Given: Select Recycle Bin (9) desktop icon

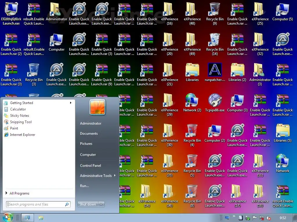Looking at the screenshot, I should pyautogui.click(x=215, y=14).
